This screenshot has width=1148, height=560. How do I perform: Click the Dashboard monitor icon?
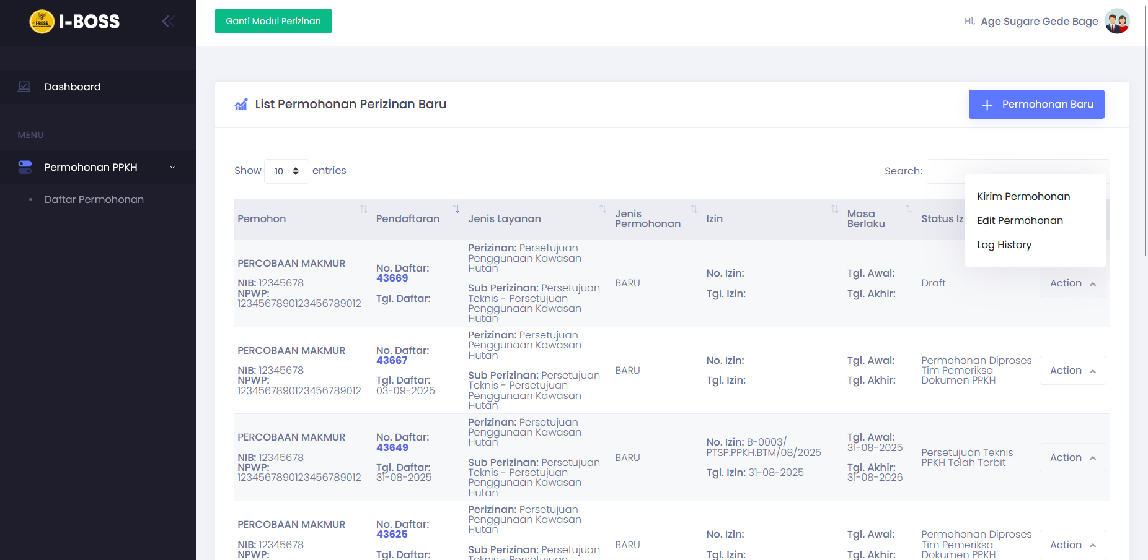tap(24, 87)
